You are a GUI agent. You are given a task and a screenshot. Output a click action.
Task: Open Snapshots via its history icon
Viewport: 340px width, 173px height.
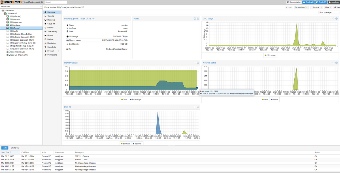tap(45, 47)
